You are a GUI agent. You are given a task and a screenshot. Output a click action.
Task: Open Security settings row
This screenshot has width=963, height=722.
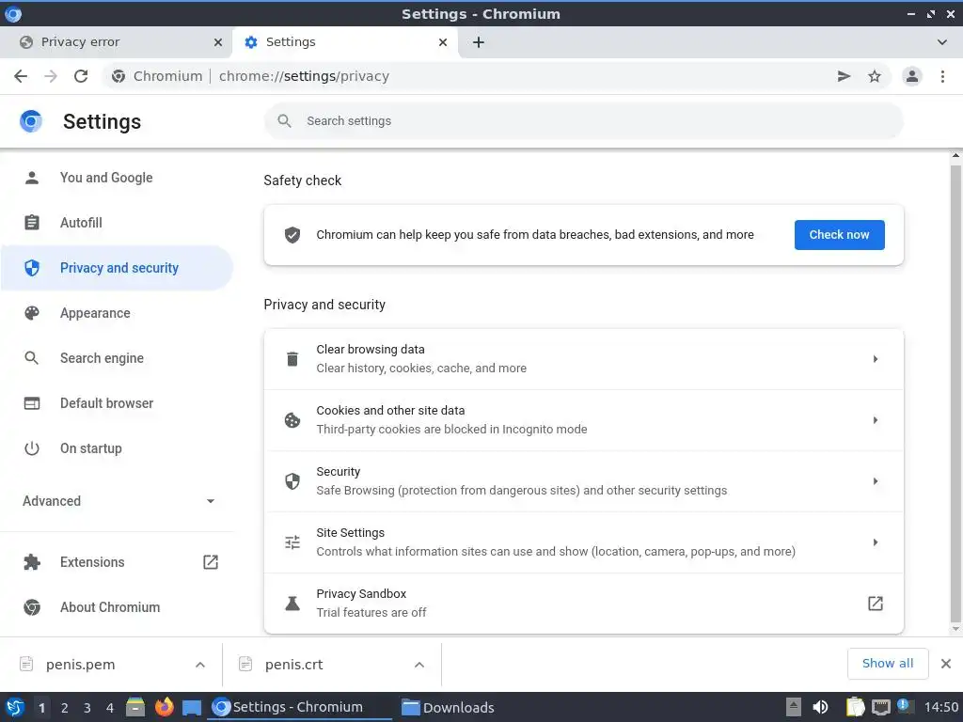click(x=583, y=481)
